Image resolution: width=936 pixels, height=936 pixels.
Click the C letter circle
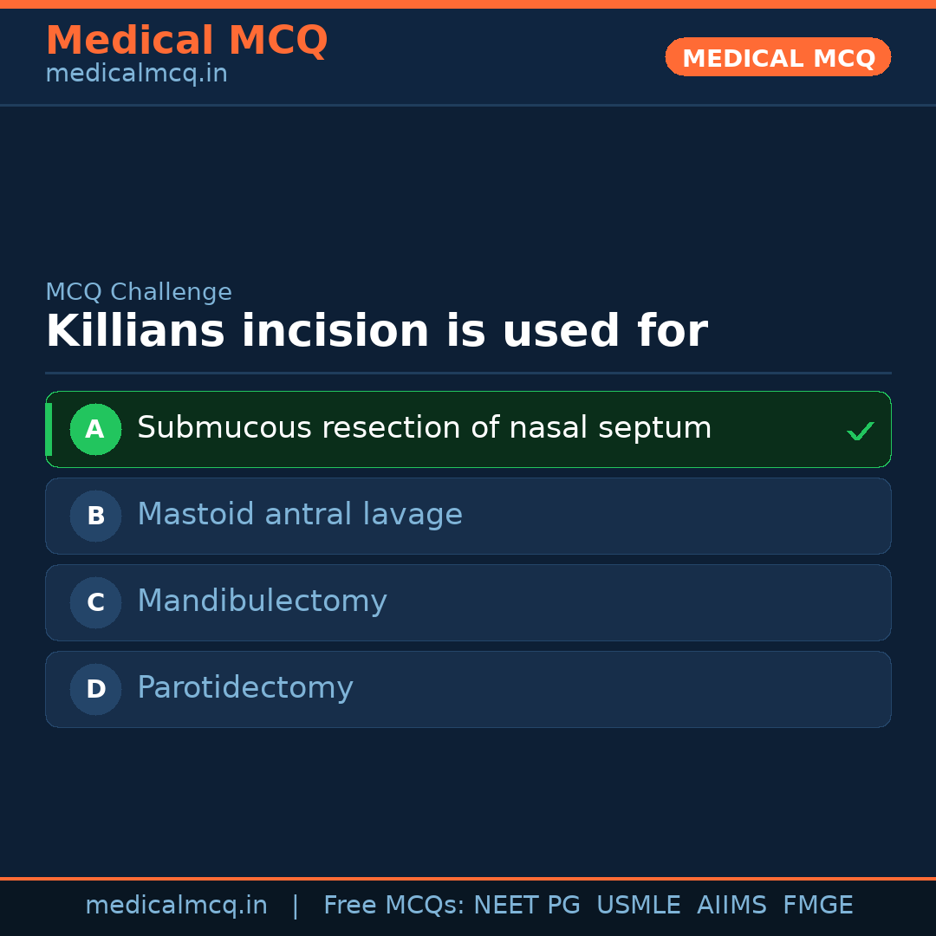[95, 602]
